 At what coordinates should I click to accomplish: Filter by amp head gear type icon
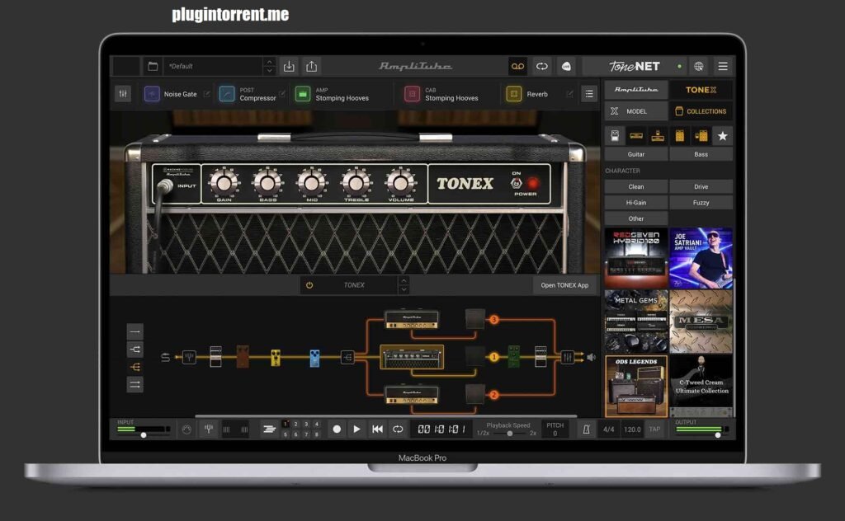[636, 136]
